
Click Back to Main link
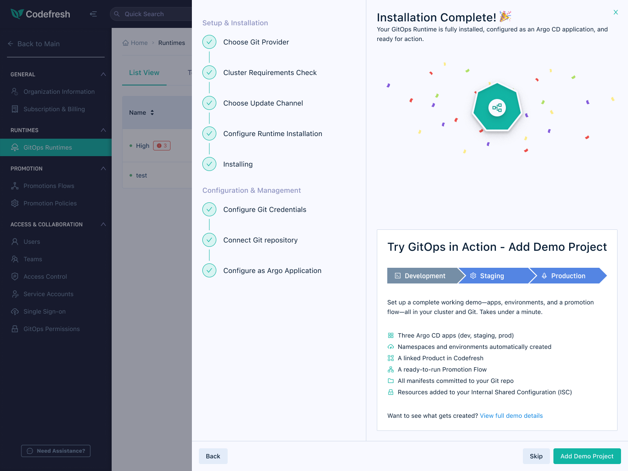click(x=34, y=44)
